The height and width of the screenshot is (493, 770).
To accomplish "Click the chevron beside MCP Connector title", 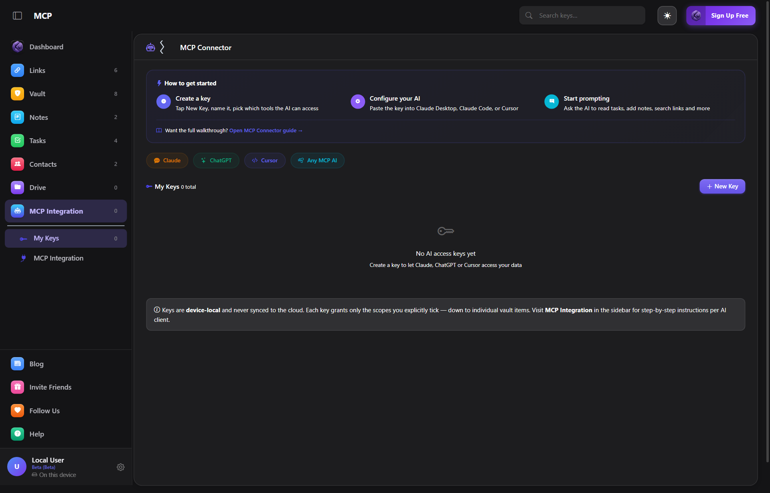I will coord(162,47).
